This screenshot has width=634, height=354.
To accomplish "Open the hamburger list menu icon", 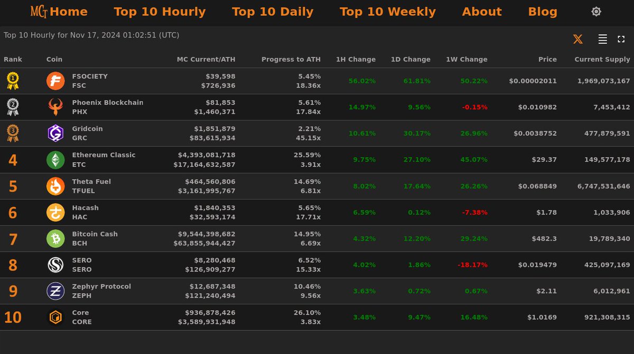I will 602,39.
